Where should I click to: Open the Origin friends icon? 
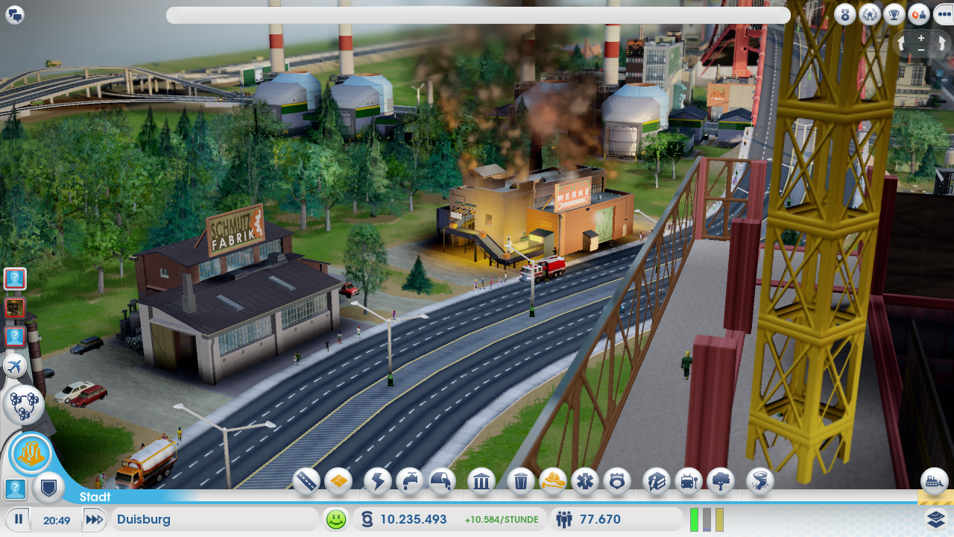(919, 14)
